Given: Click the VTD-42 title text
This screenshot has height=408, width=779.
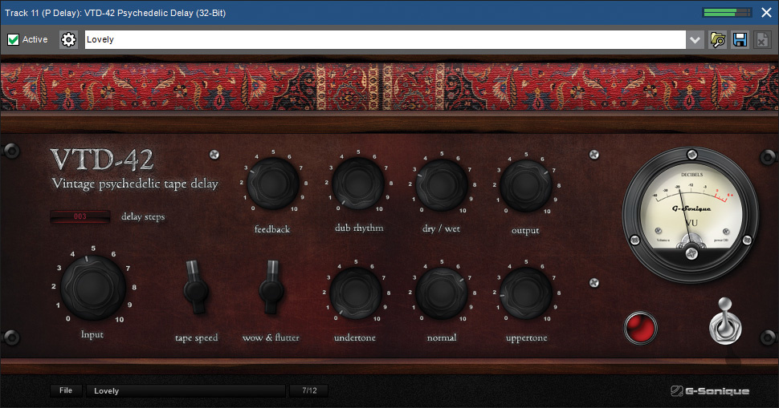Looking at the screenshot, I should [x=102, y=160].
